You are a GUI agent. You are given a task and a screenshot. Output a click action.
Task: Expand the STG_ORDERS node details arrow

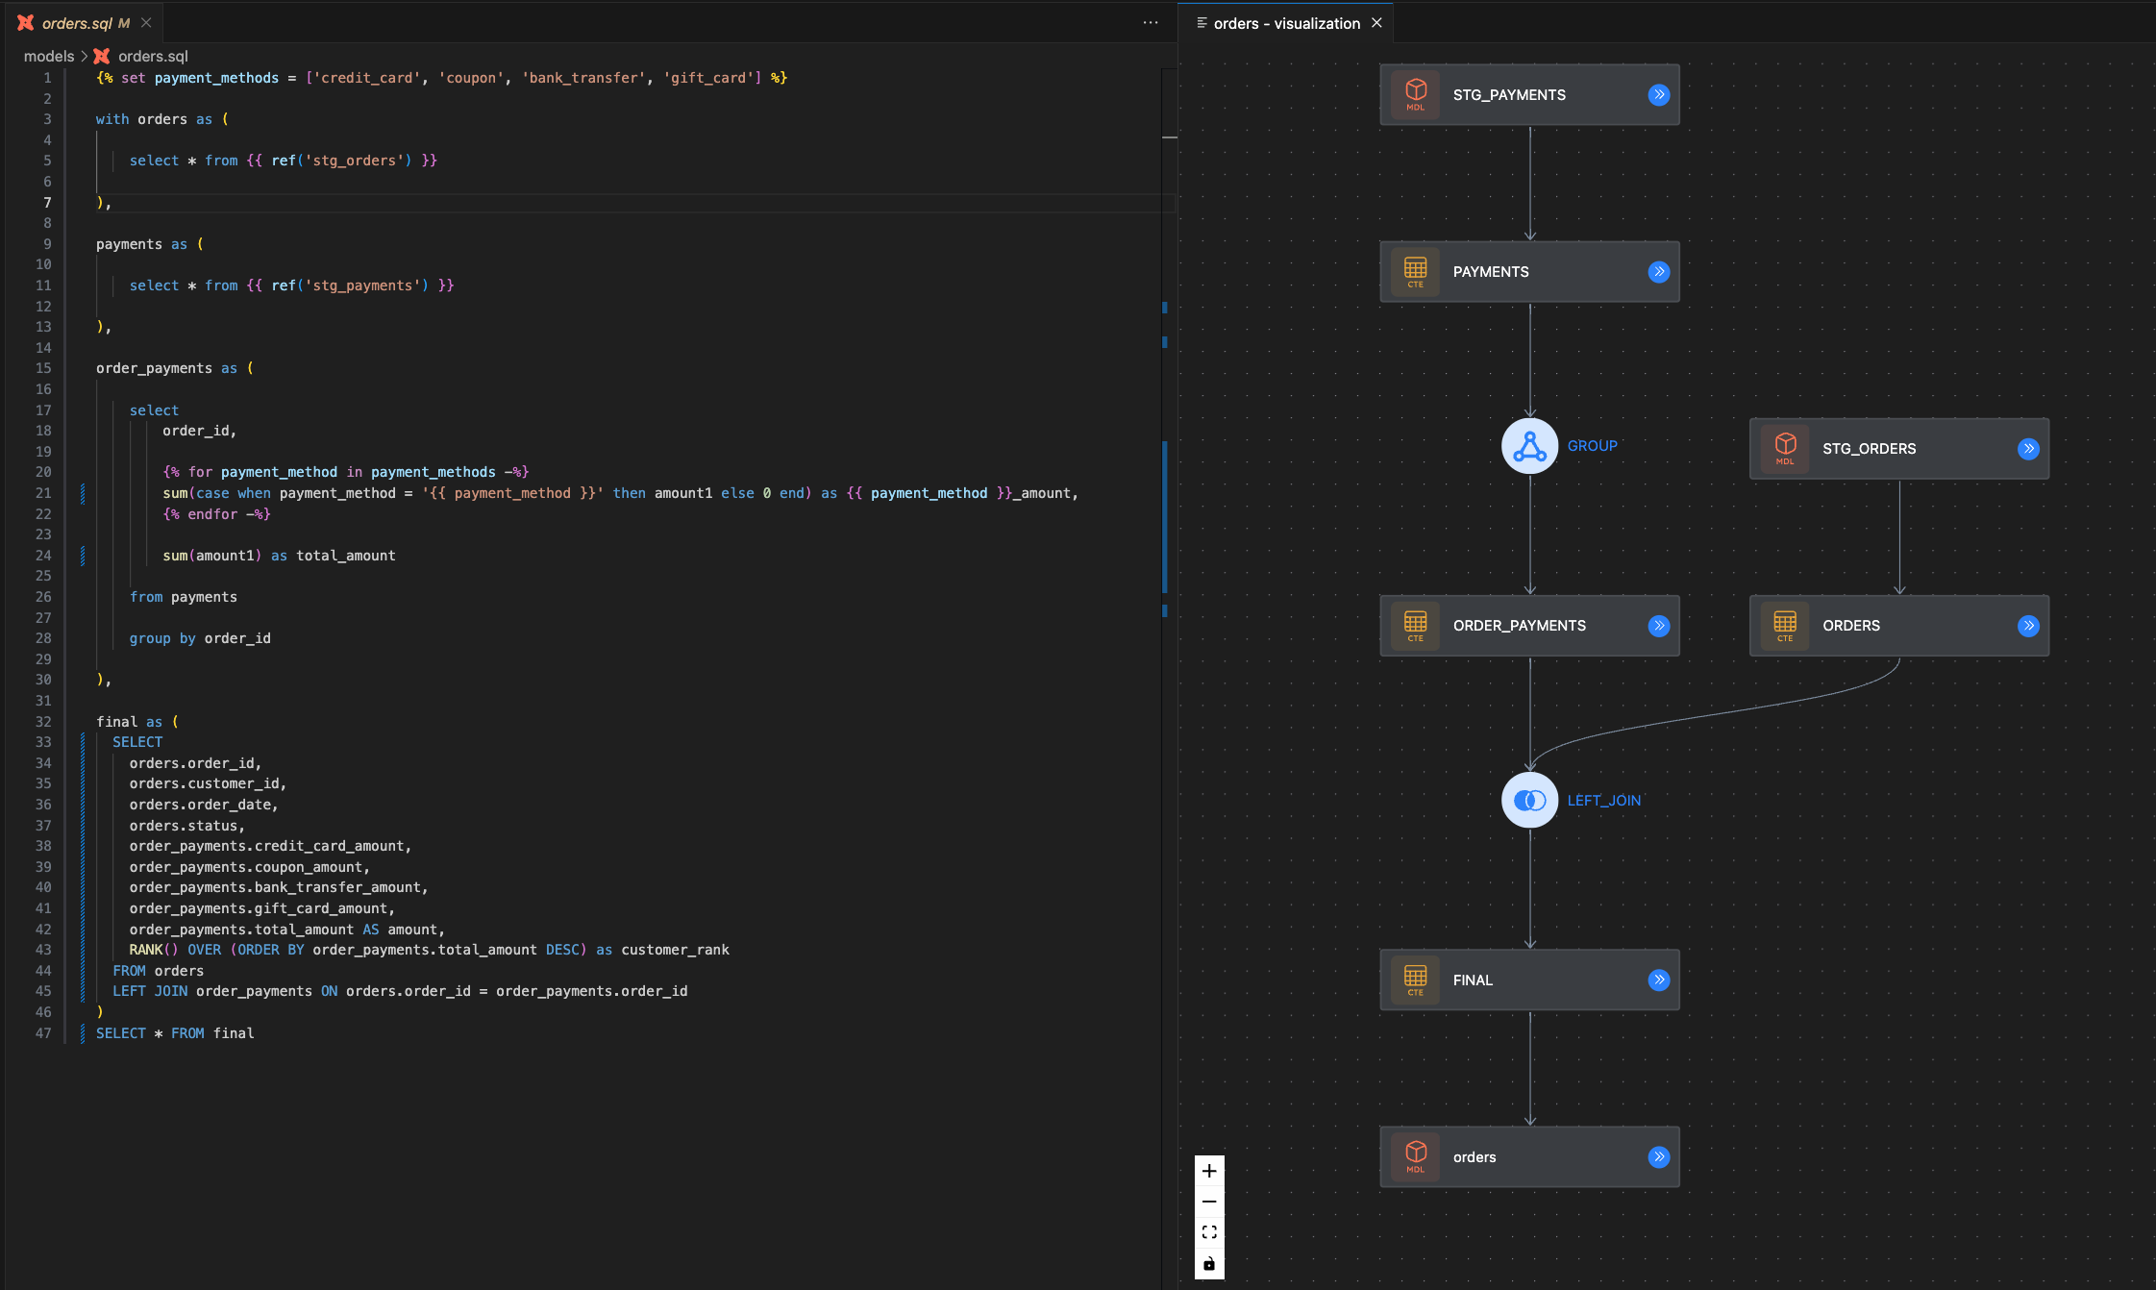click(x=2028, y=449)
